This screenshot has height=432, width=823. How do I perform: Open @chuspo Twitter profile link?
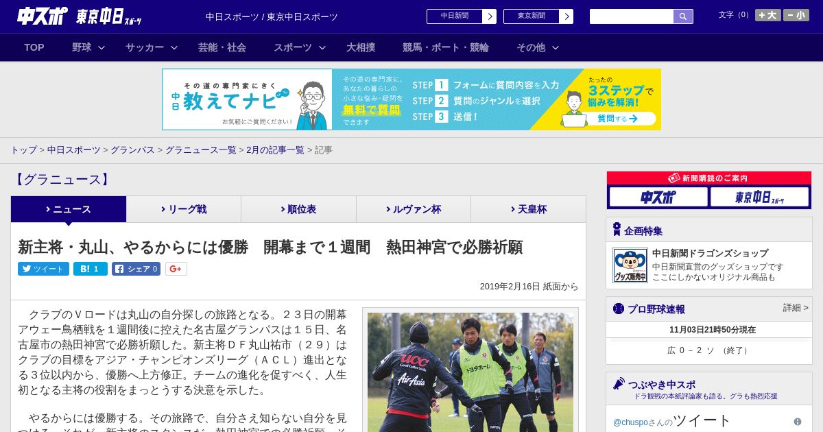[x=631, y=422]
